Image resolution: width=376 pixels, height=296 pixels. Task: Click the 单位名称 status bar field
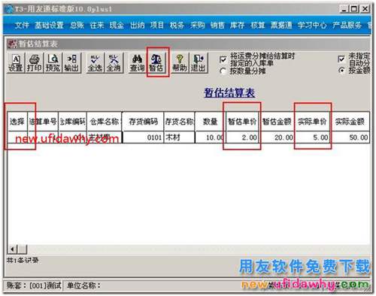(x=83, y=285)
